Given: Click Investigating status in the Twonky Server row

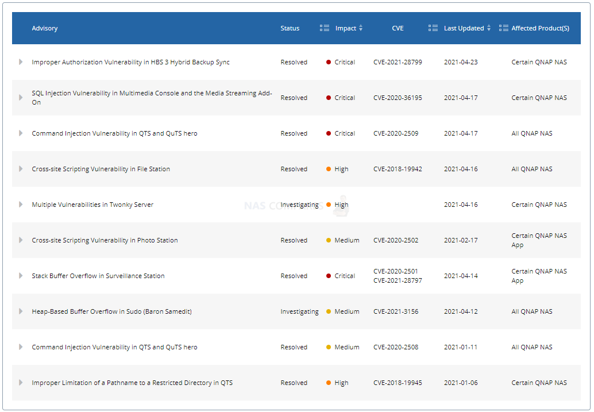Looking at the screenshot, I should [300, 205].
